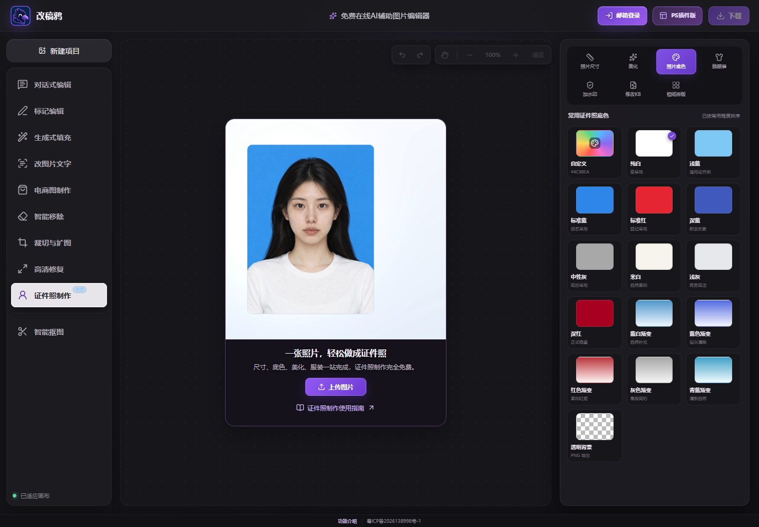Select 智能移除 in the sidebar

[59, 217]
